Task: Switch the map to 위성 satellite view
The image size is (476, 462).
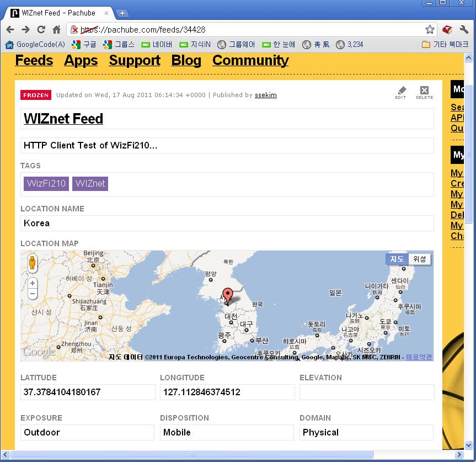Action: [x=420, y=259]
